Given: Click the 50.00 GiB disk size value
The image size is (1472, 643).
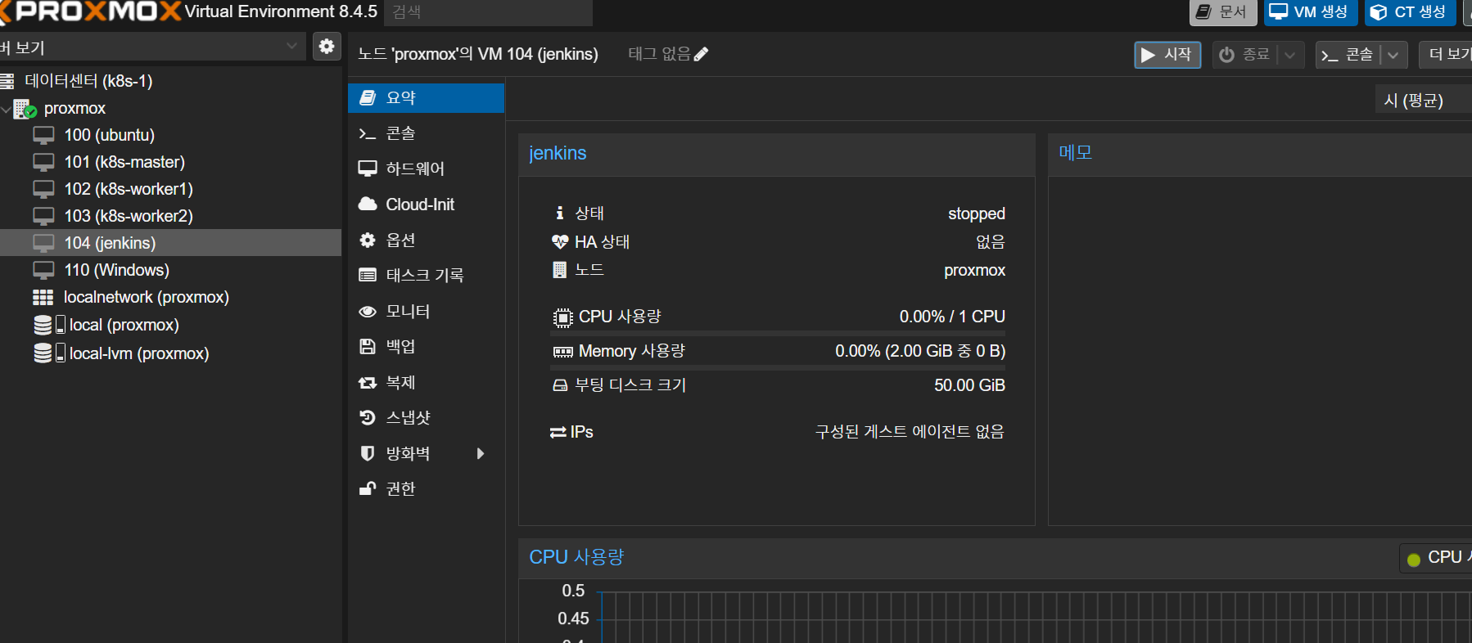Looking at the screenshot, I should 969,385.
